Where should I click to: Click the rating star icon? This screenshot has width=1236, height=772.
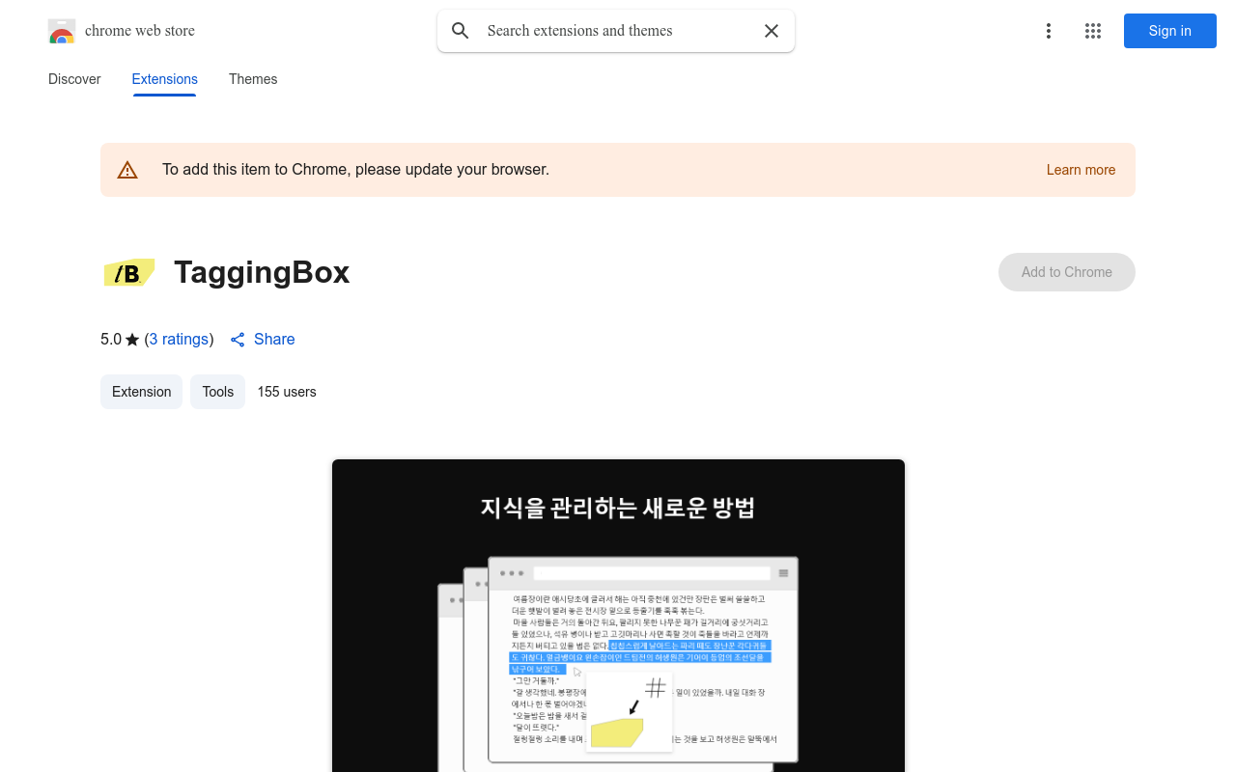click(132, 340)
